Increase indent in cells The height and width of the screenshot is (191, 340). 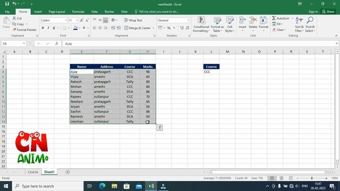[118, 28]
